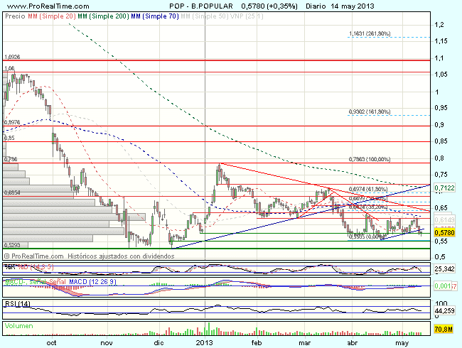
Task: Click the green 0,7122 price tag
Action: (x=445, y=188)
